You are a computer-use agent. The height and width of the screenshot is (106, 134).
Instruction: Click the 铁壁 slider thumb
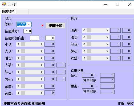(89, 58)
